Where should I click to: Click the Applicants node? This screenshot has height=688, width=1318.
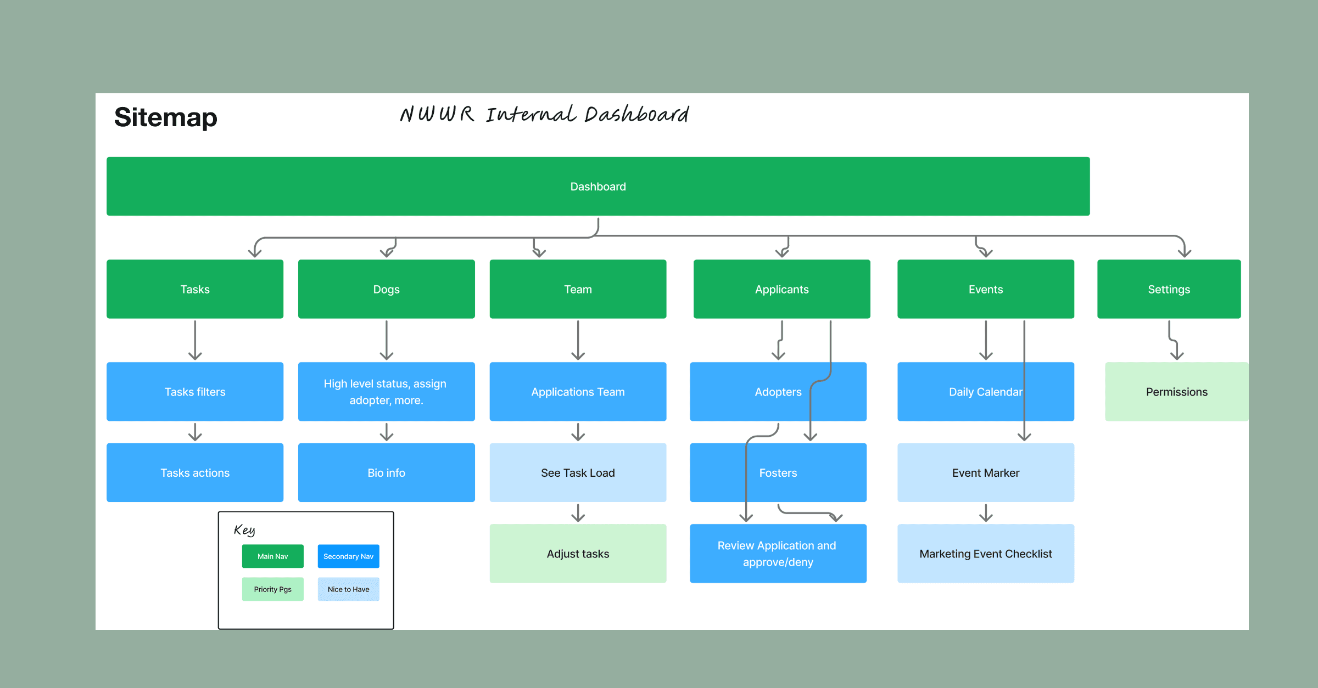point(782,289)
